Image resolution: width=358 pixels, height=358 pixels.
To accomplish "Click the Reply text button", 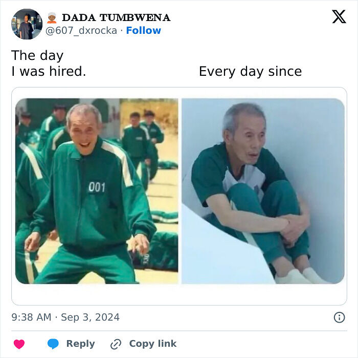I will coord(81,344).
